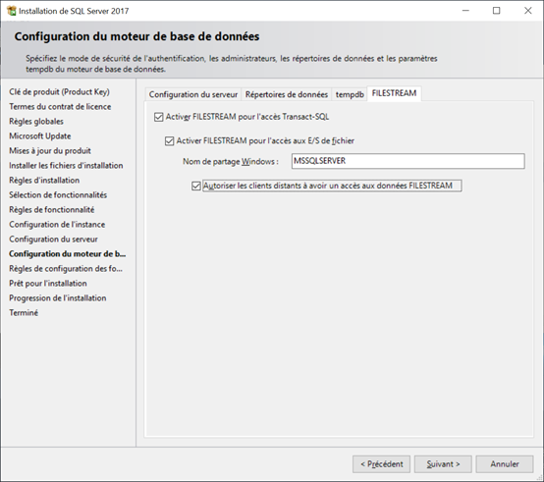Go back with the Précédent button
Image resolution: width=544 pixels, height=482 pixels.
382,464
